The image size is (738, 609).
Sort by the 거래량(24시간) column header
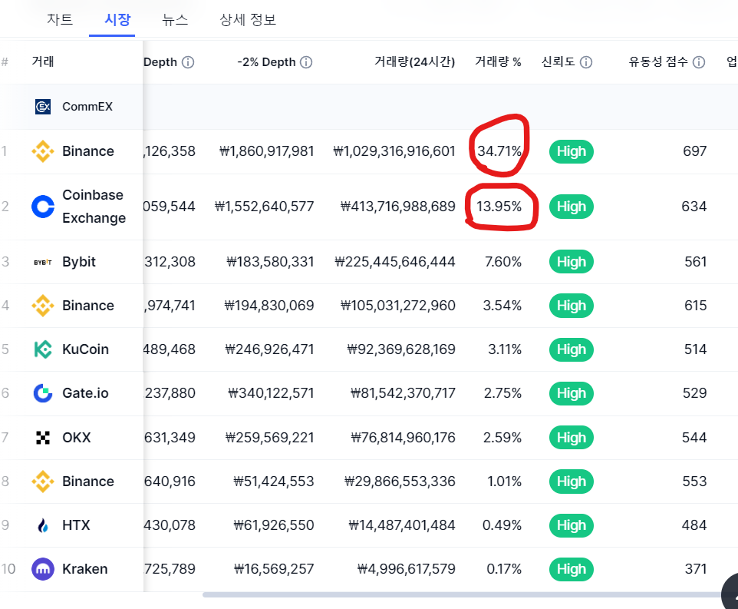coord(414,61)
